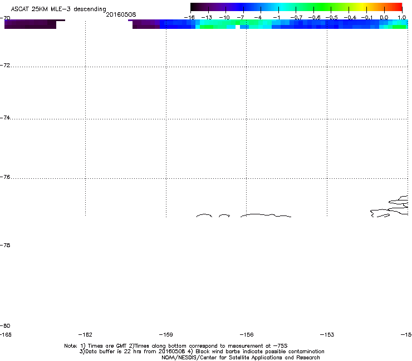Click the NOAA/NESDIS credit line
This screenshot has width=412, height=361.
241,358
